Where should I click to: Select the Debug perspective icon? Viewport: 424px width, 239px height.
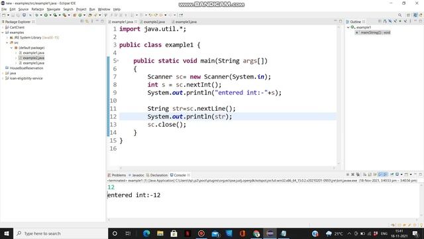coord(421,15)
